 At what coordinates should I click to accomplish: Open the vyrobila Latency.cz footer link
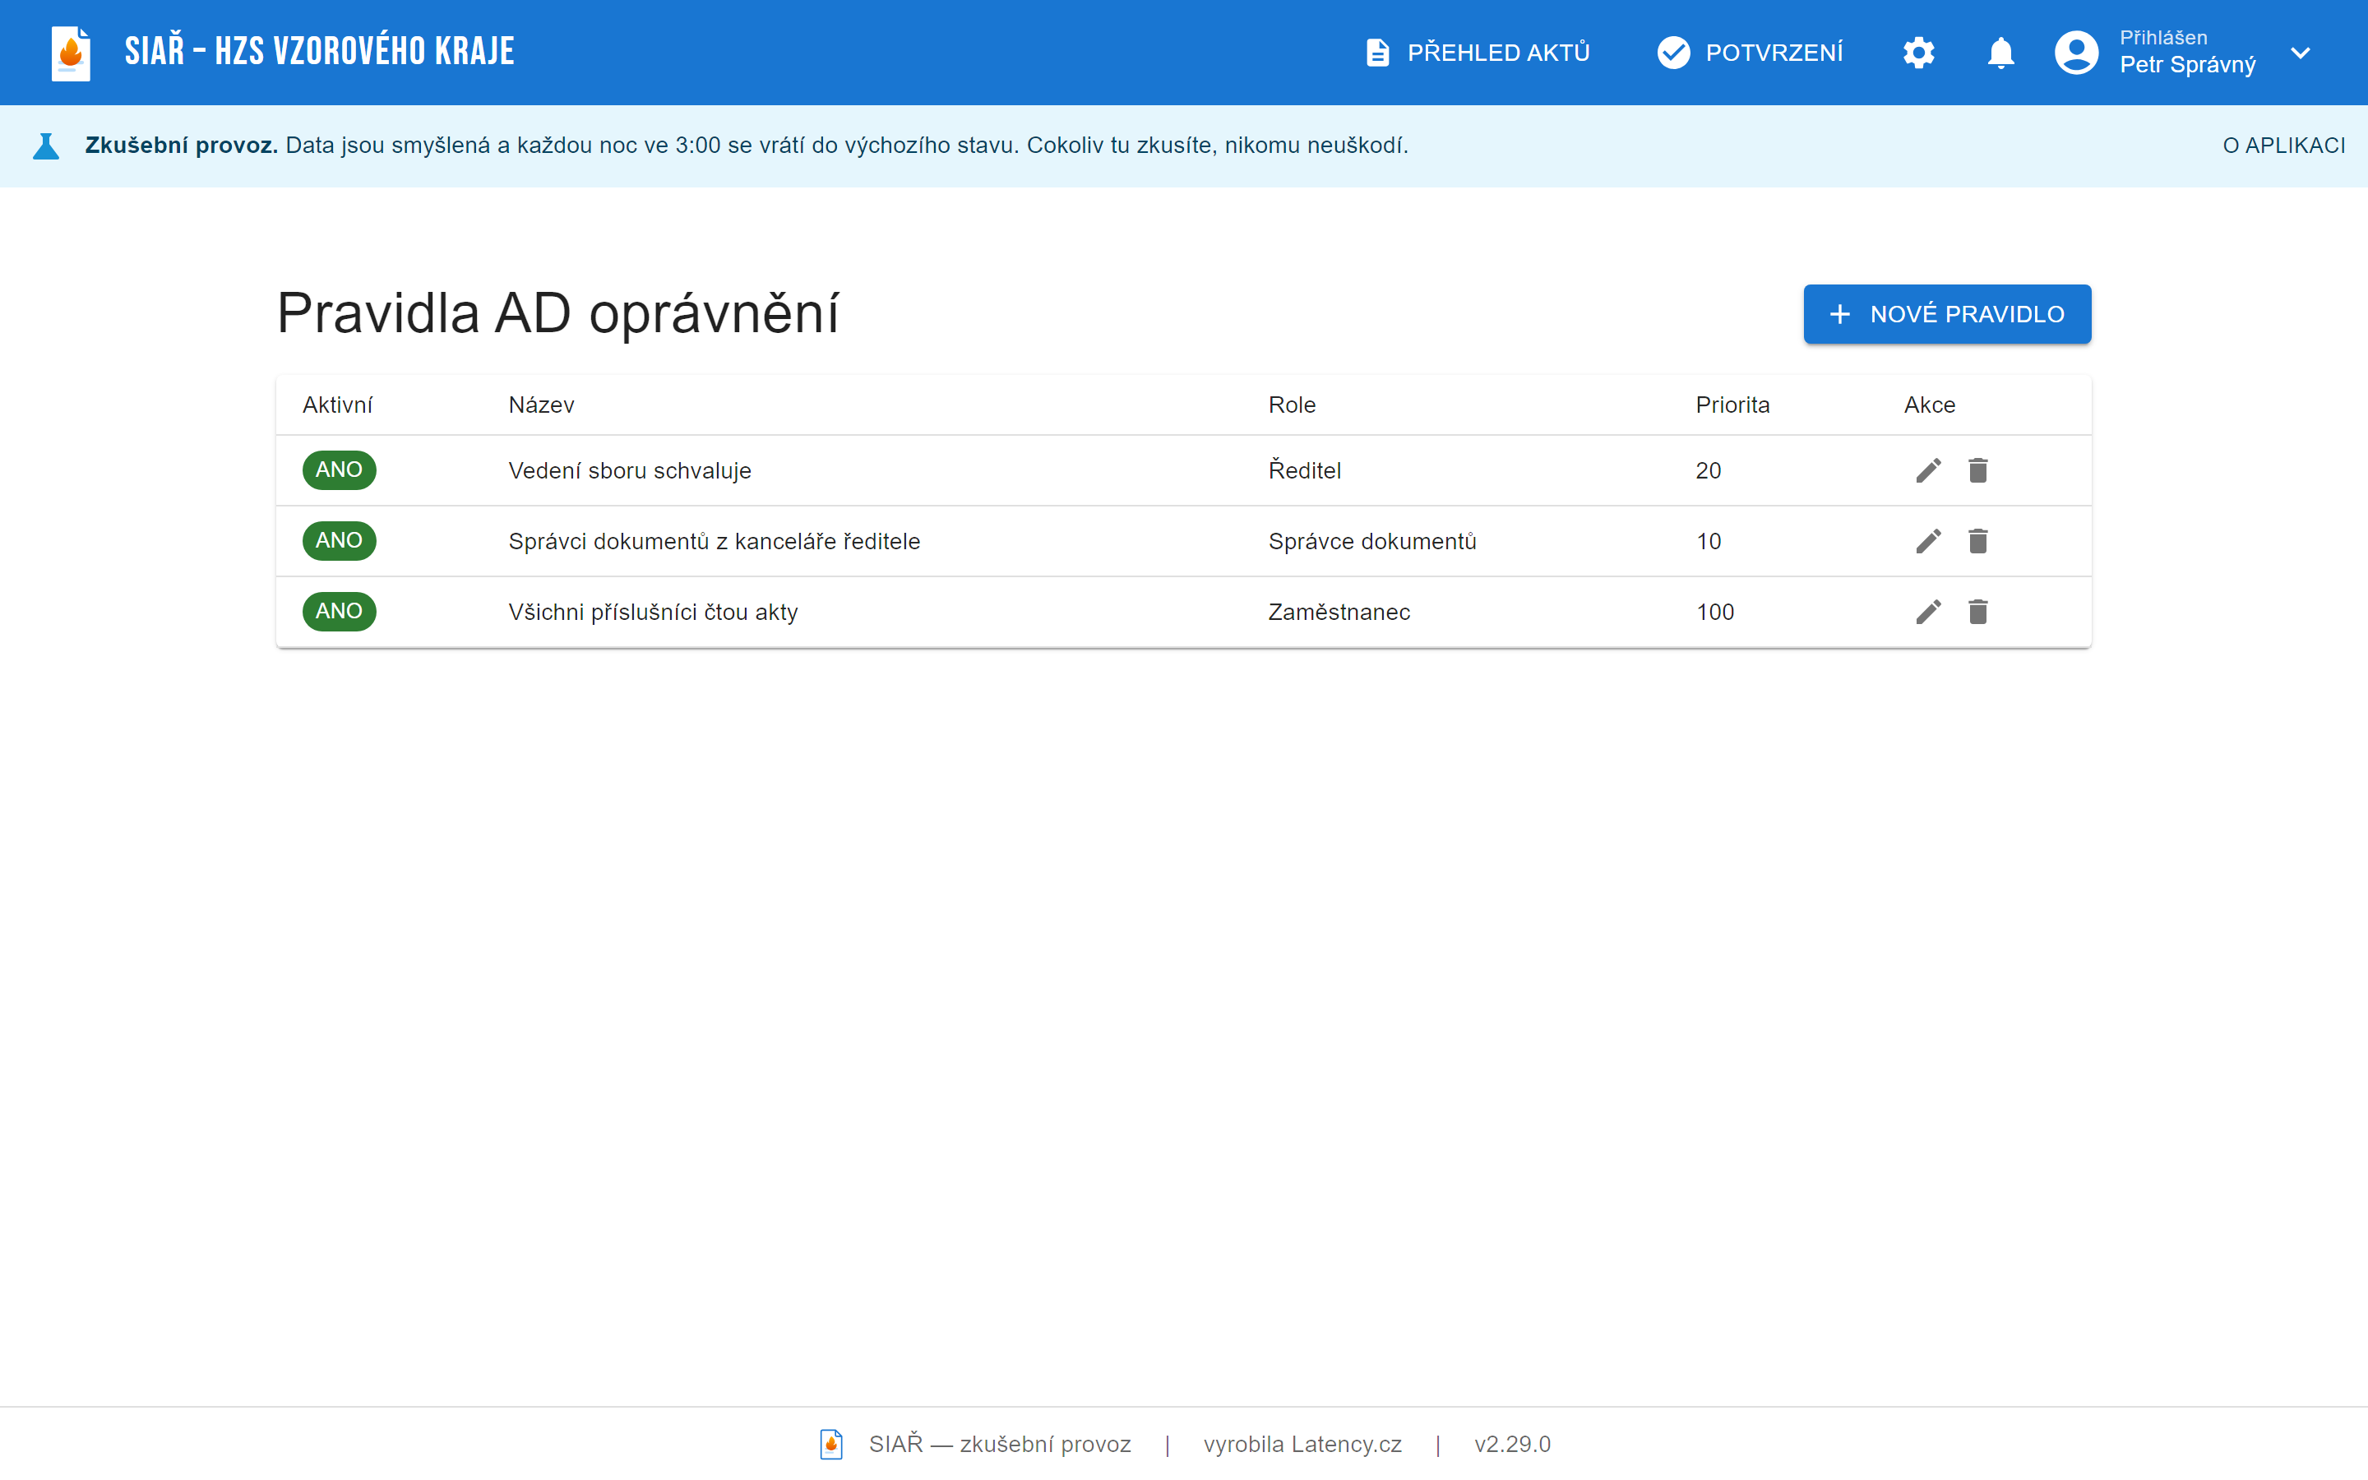(1302, 1445)
